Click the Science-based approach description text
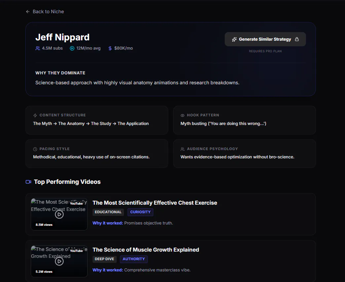The image size is (345, 282). 137,83
